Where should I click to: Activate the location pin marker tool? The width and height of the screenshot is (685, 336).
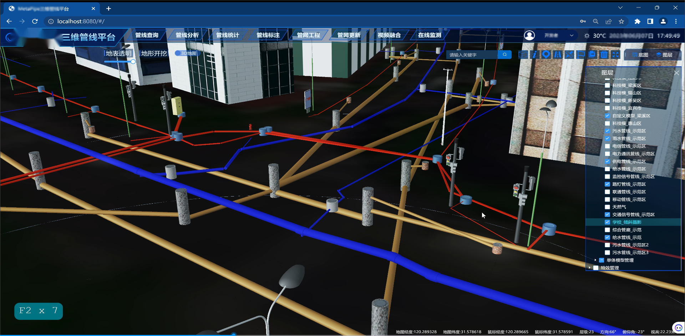click(547, 55)
